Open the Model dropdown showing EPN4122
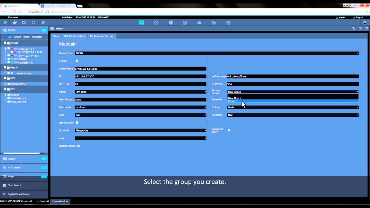The height and width of the screenshot is (208, 370). pyautogui.click(x=140, y=92)
